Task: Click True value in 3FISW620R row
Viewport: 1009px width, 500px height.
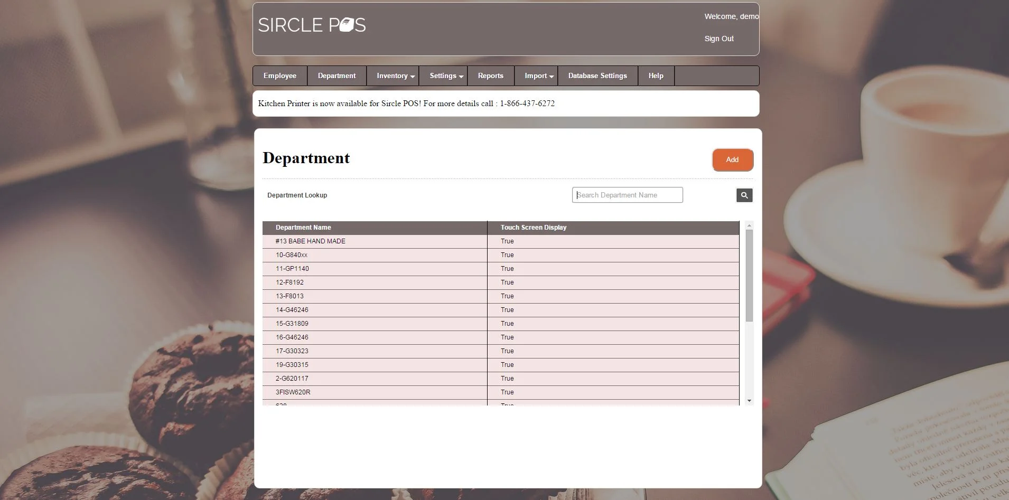Action: coord(507,392)
